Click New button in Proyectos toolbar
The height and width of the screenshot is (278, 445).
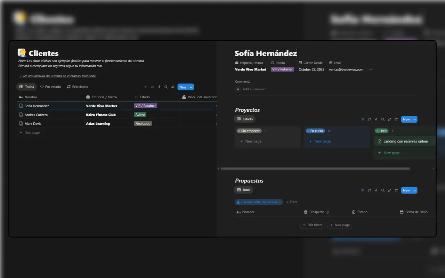pyautogui.click(x=406, y=119)
